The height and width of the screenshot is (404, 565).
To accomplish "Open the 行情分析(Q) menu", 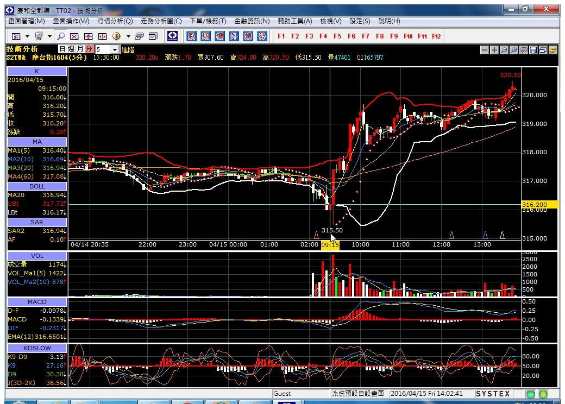I will 115,21.
